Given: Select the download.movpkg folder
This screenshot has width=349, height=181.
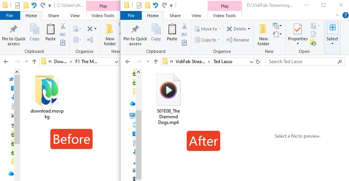Looking at the screenshot, I should click(47, 97).
